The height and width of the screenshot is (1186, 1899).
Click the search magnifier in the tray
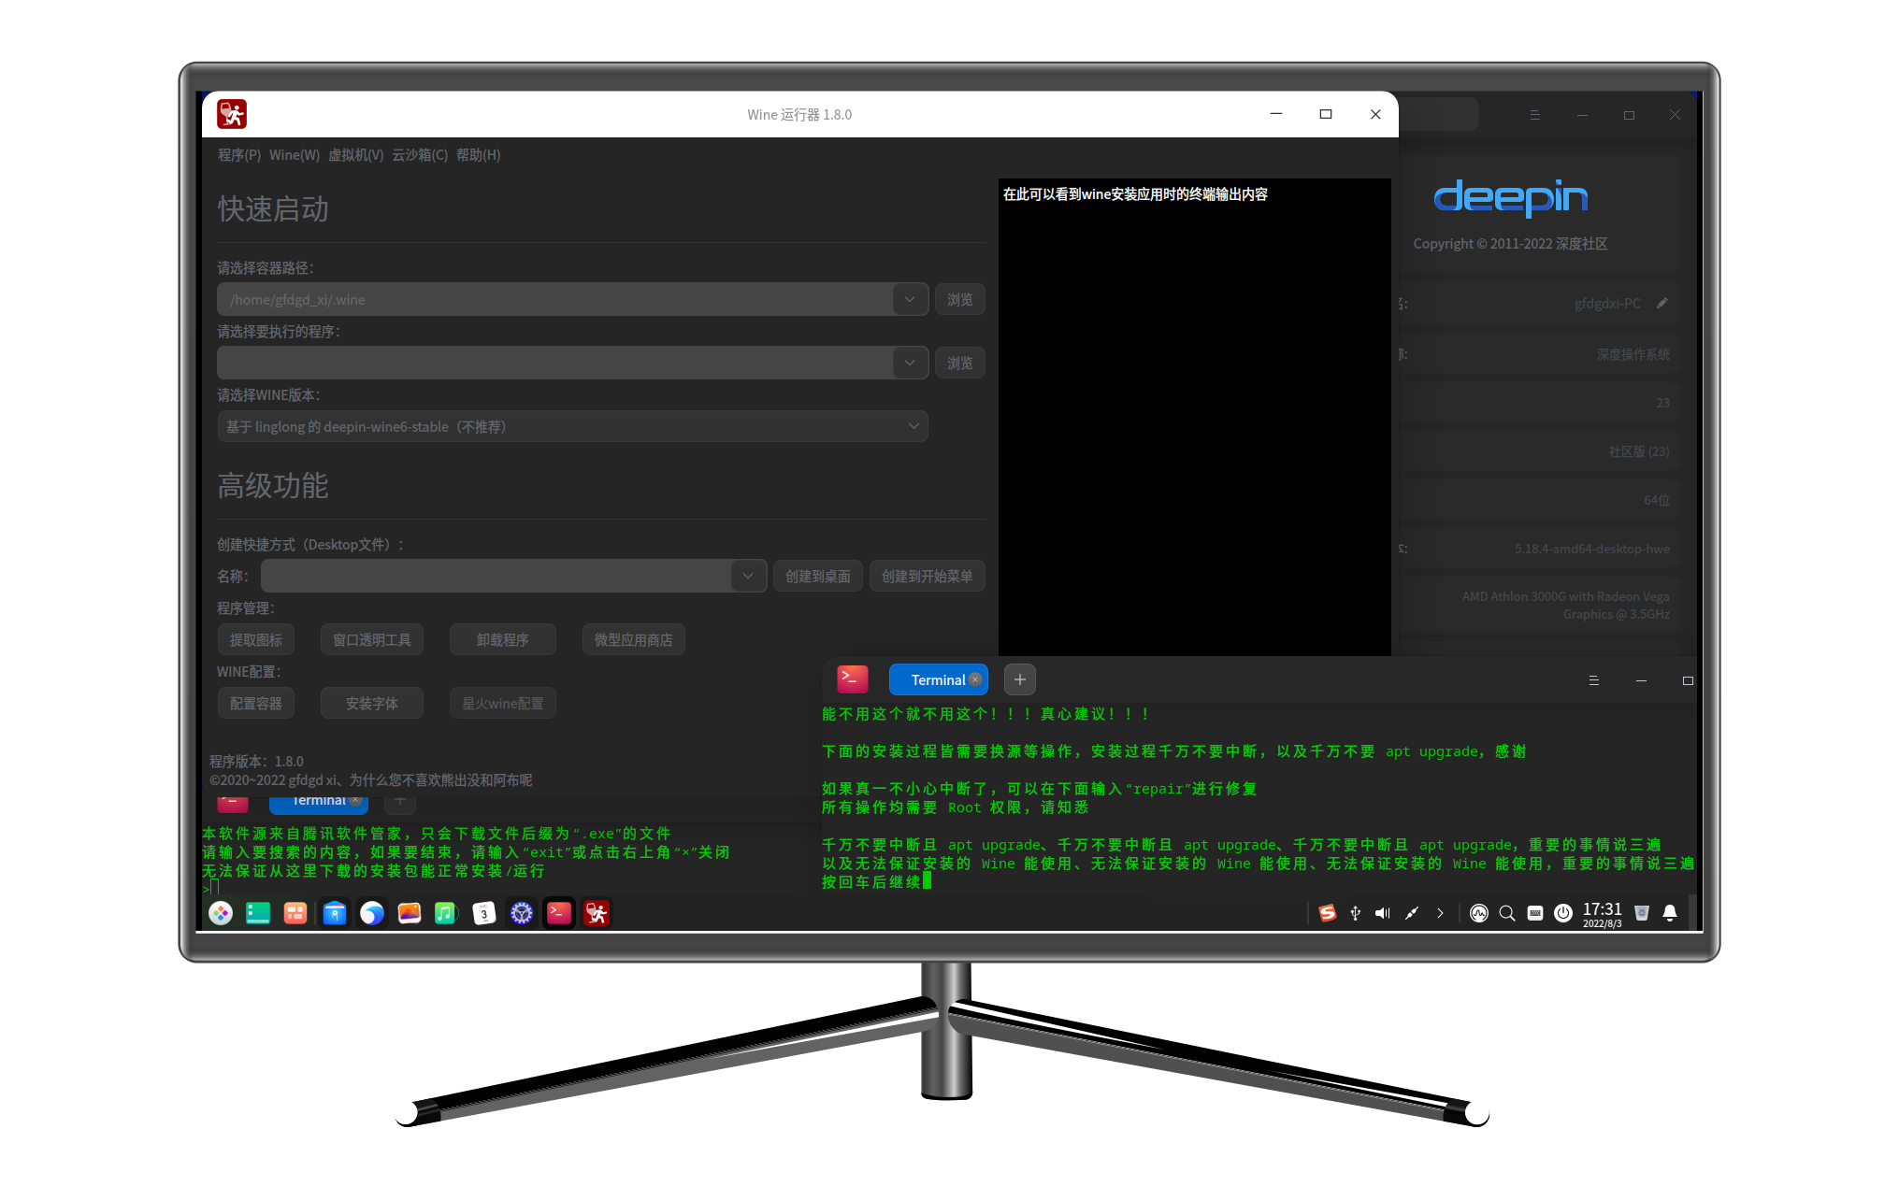coord(1507,913)
